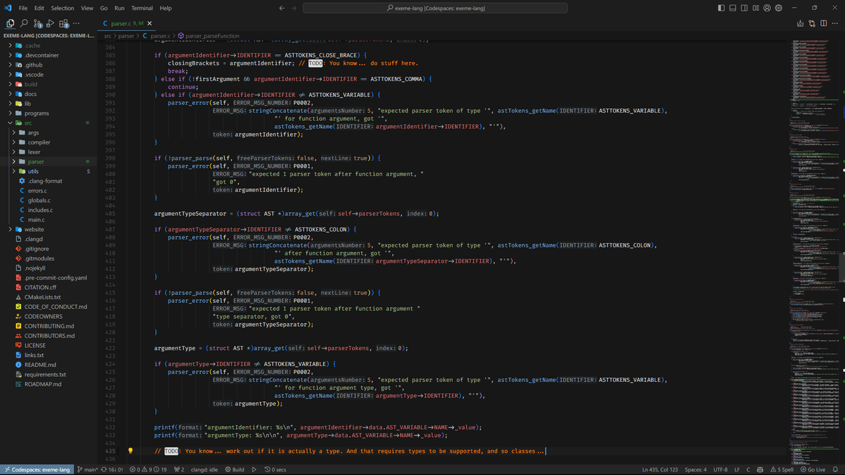Open the Accounts icon in the title bar
Screen dimensions: 845x475
pos(767,8)
